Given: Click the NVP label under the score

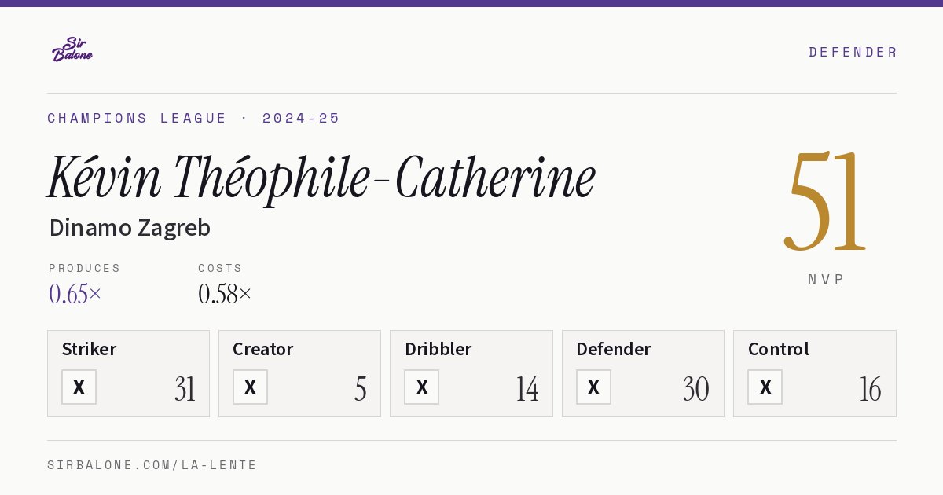Looking at the screenshot, I should click(826, 279).
